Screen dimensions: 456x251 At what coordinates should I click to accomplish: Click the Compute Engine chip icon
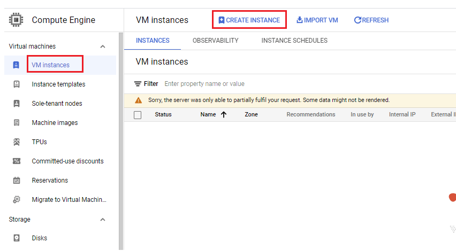[x=16, y=20]
